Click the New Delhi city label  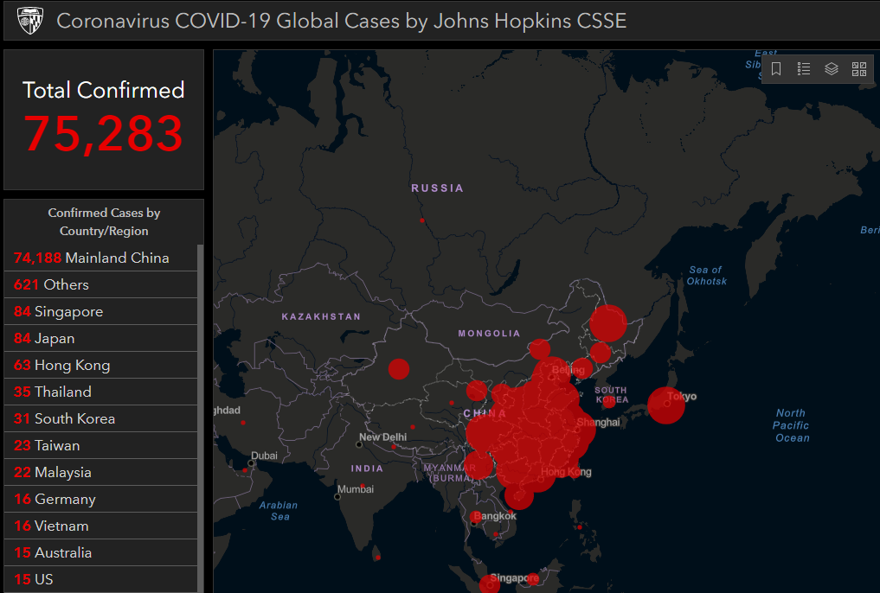click(x=382, y=437)
